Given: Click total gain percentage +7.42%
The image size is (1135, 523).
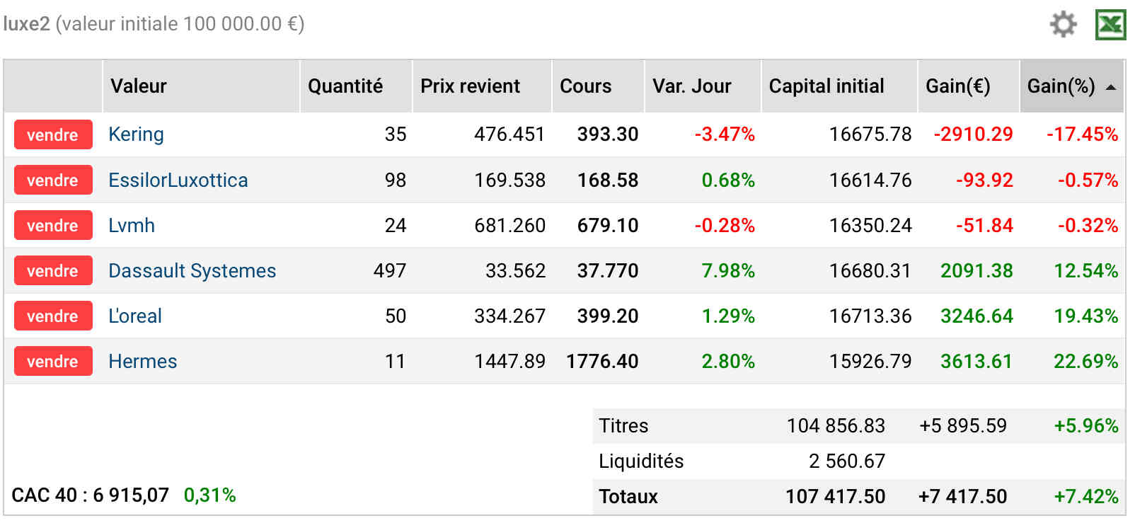Looking at the screenshot, I should tap(1086, 496).
